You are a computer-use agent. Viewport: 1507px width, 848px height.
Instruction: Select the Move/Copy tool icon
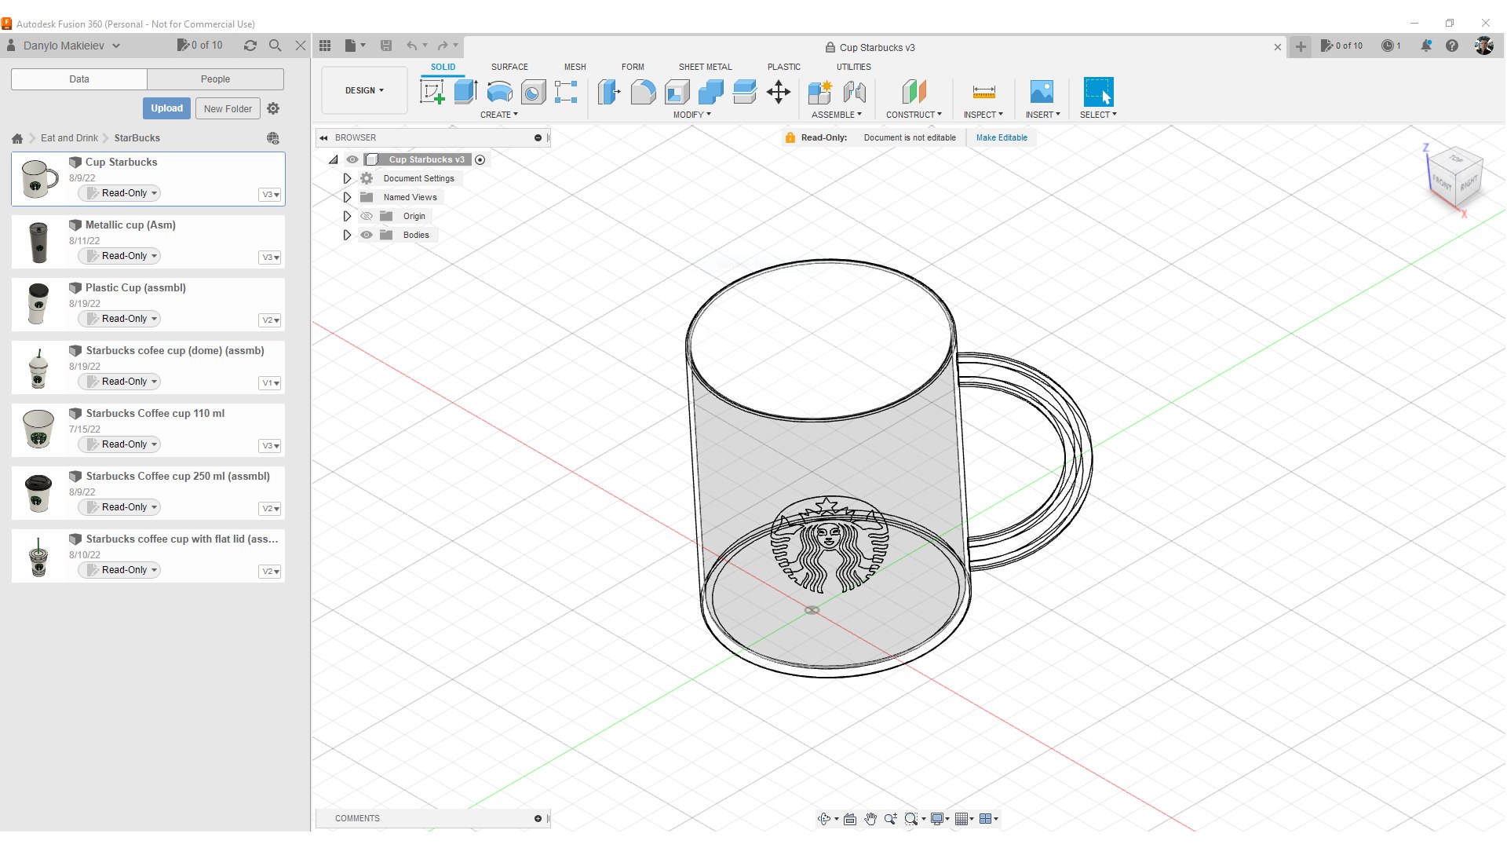(779, 92)
